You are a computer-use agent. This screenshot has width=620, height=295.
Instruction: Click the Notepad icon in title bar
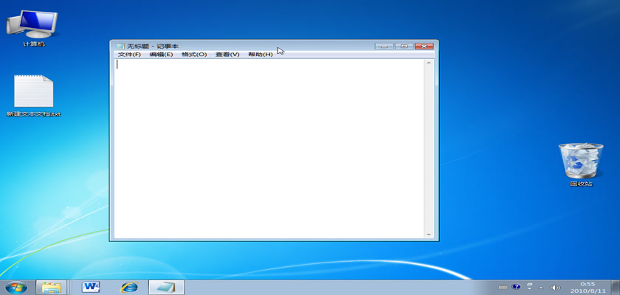tap(120, 46)
